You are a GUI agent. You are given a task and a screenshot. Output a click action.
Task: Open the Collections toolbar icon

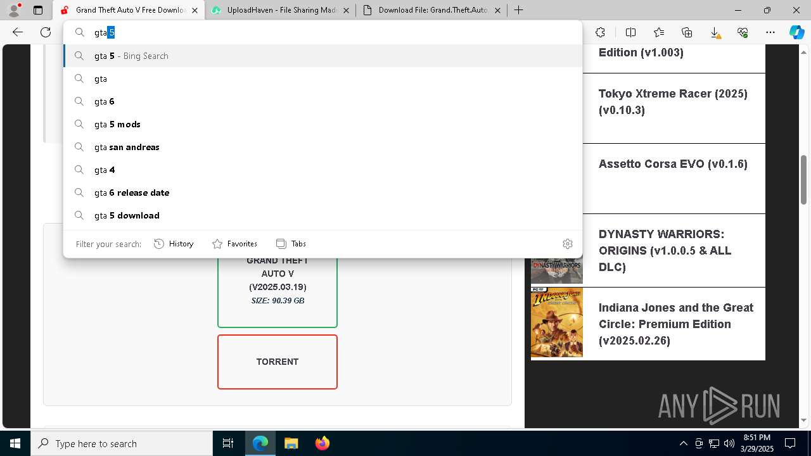(687, 32)
